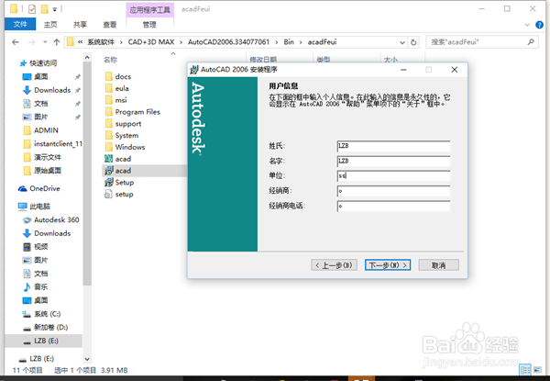Expand the address bar history dropdown
Screen dimensions: 550x381
(402, 42)
